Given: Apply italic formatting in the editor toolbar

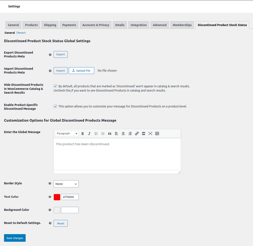Looking at the screenshot, I should [89, 133].
